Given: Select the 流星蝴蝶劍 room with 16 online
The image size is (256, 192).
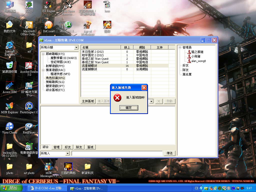Looking at the screenshot, I should (125, 66).
